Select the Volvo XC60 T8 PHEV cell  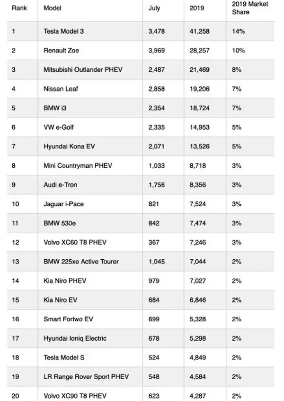[75, 243]
